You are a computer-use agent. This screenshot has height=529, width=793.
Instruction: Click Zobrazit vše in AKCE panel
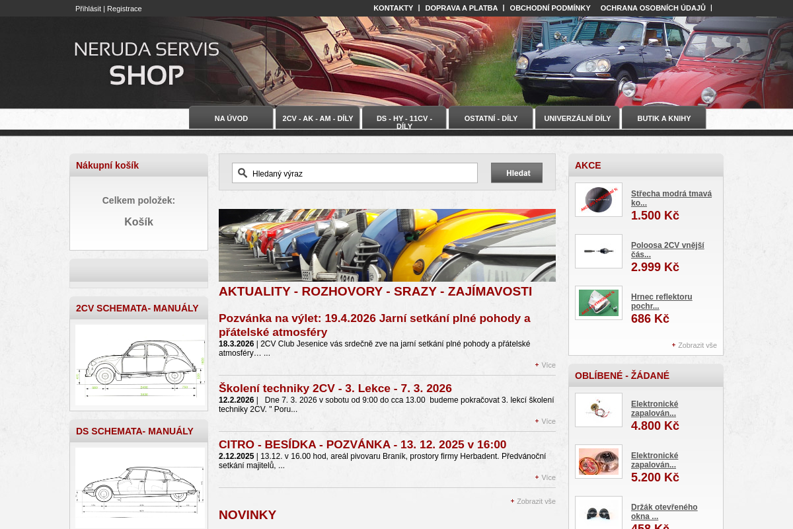coord(697,345)
